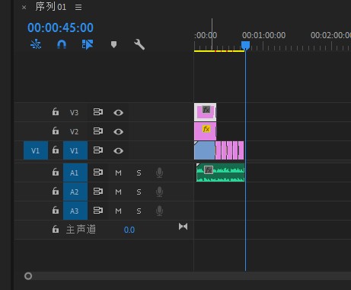Click the zoom scrollbar handle at bottom
The width and height of the screenshot is (351, 290).
point(28,276)
